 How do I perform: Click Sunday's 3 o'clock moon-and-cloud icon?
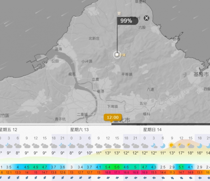(154, 146)
